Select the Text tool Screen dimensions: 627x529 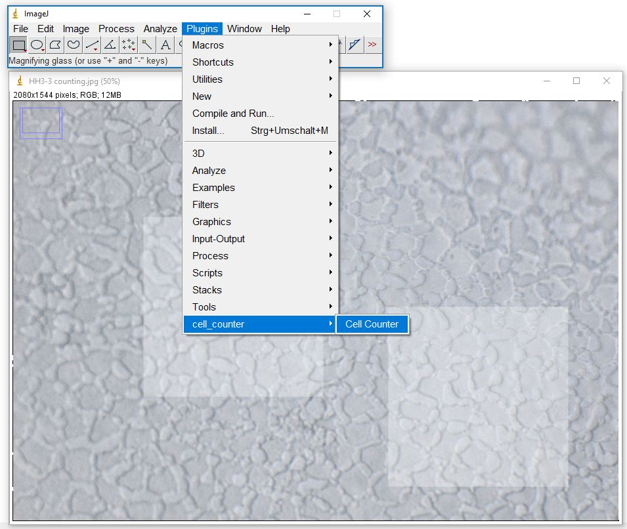point(165,45)
